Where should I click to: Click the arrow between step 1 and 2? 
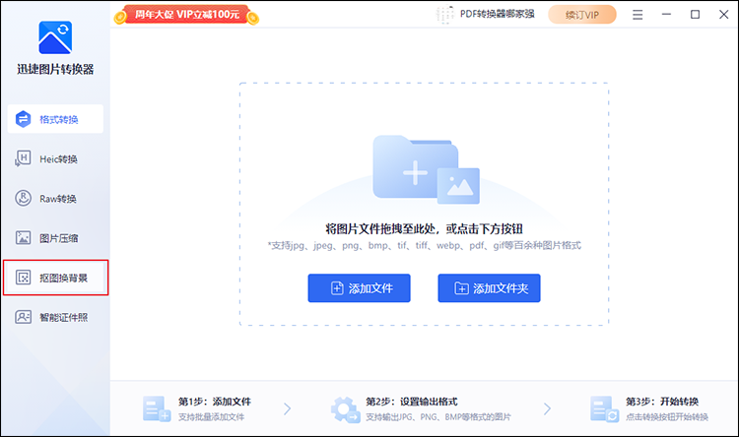[287, 408]
